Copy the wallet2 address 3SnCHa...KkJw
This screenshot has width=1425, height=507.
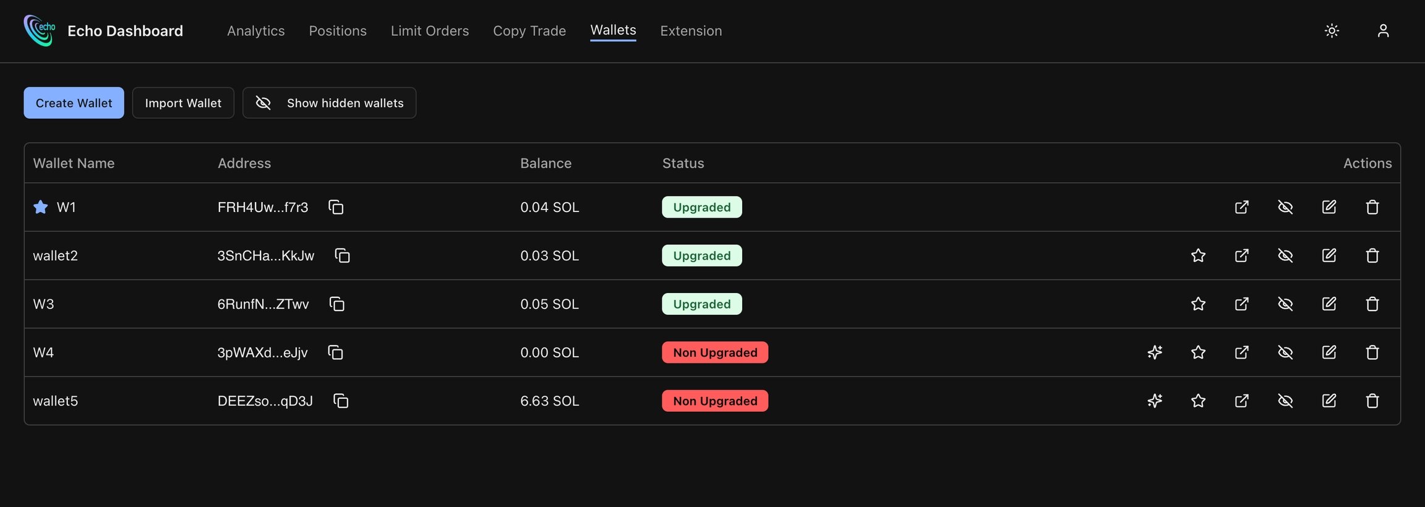tap(342, 255)
